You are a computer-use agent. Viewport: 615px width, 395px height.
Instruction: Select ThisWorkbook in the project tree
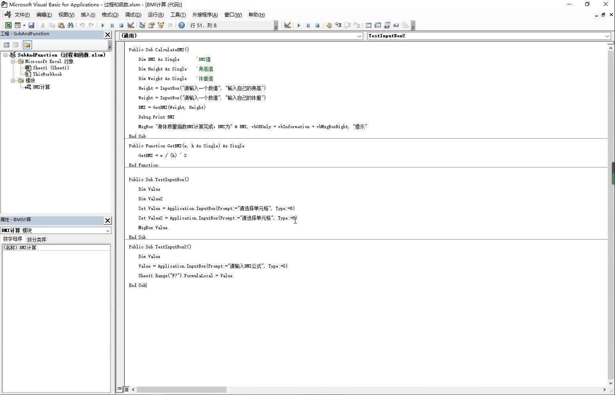point(46,74)
